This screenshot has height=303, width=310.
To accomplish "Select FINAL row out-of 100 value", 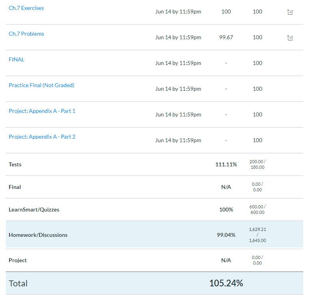I will tap(257, 63).
